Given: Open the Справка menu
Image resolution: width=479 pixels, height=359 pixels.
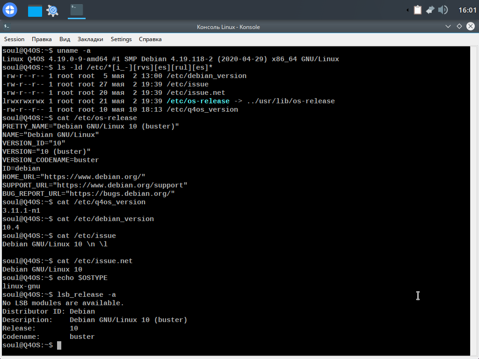Looking at the screenshot, I should point(150,39).
